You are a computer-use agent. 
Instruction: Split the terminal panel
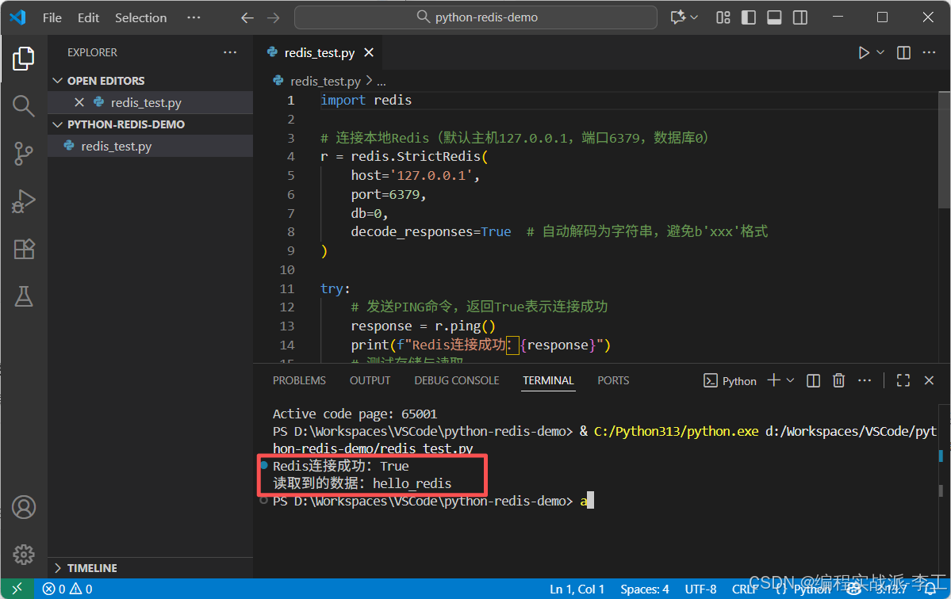[813, 380]
